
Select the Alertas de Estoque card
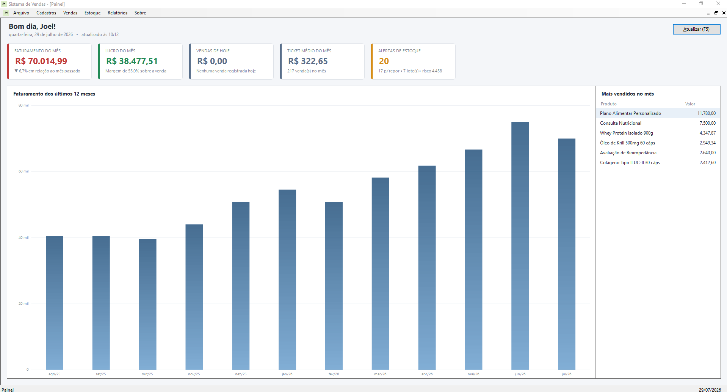(x=413, y=61)
